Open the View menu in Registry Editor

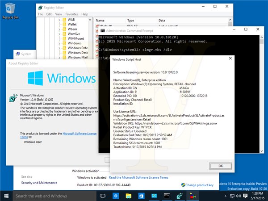pos(58,14)
